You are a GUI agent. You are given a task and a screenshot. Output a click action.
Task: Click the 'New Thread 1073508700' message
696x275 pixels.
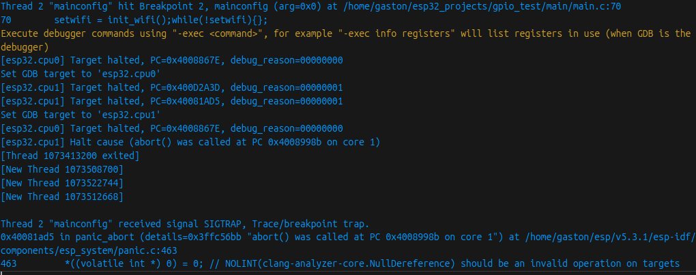pyautogui.click(x=62, y=169)
